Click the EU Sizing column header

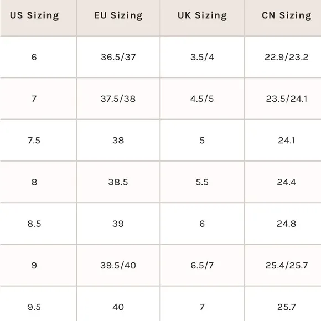[x=118, y=18]
